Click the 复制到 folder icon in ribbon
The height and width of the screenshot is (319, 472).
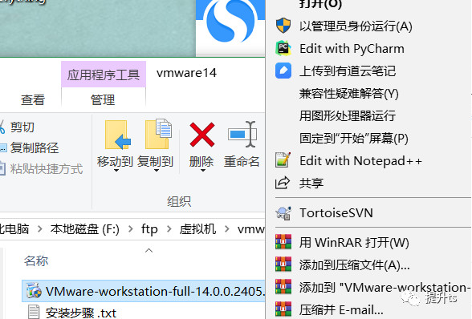point(158,134)
